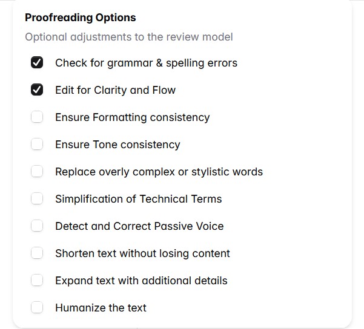This screenshot has width=364, height=329.
Task: Enable Detect and Correct Passive Voice checkbox
Action: coord(37,226)
